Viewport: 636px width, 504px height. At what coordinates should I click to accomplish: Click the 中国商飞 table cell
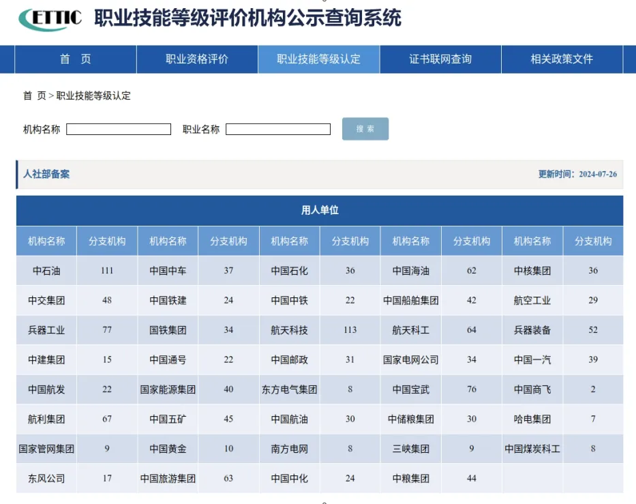pyautogui.click(x=532, y=389)
